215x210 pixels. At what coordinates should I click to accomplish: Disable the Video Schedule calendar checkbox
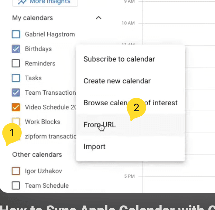(x=16, y=107)
